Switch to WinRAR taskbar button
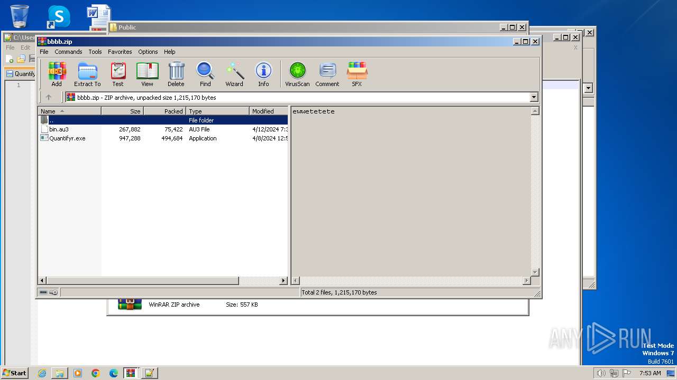Viewport: 677px width, 380px height. pos(131,373)
